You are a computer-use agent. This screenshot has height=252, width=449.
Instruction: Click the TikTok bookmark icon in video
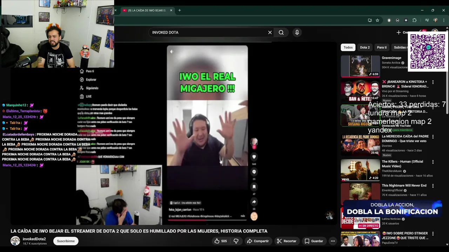[254, 187]
